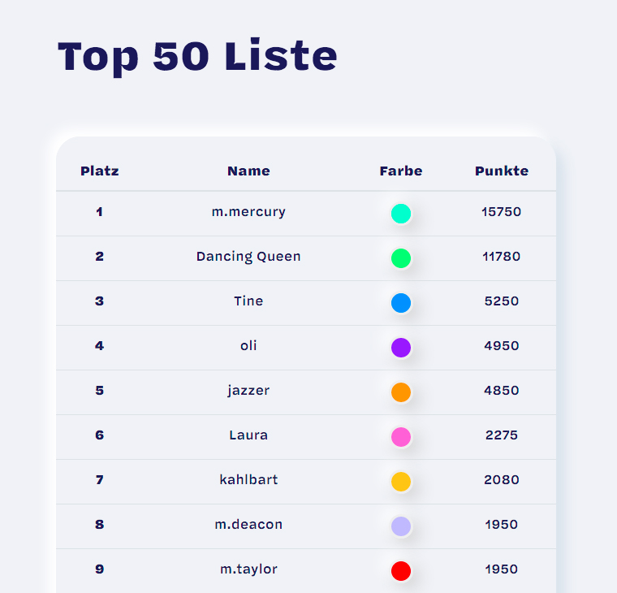The width and height of the screenshot is (617, 593).
Task: Select the player name kahlbart
Action: 248,480
